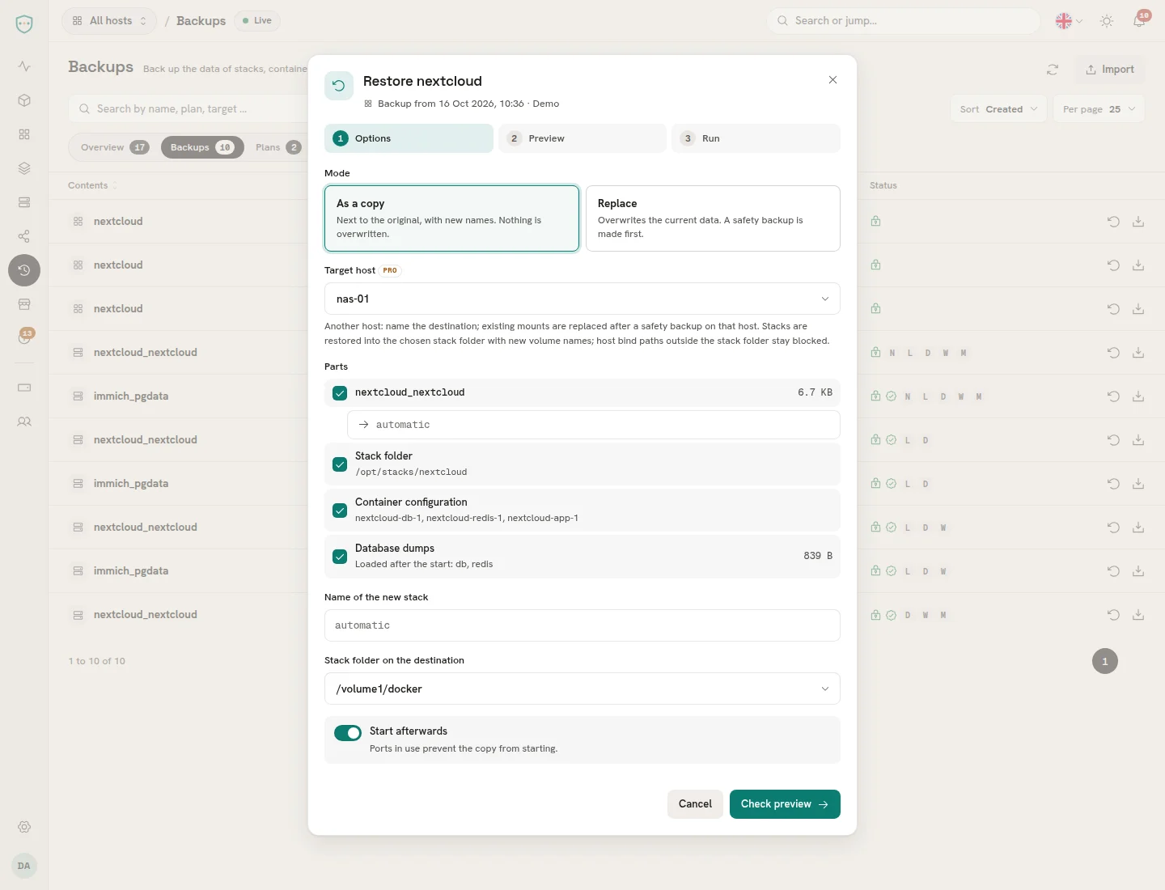
Task: Close the Restore nextcloud dialog
Action: (832, 79)
